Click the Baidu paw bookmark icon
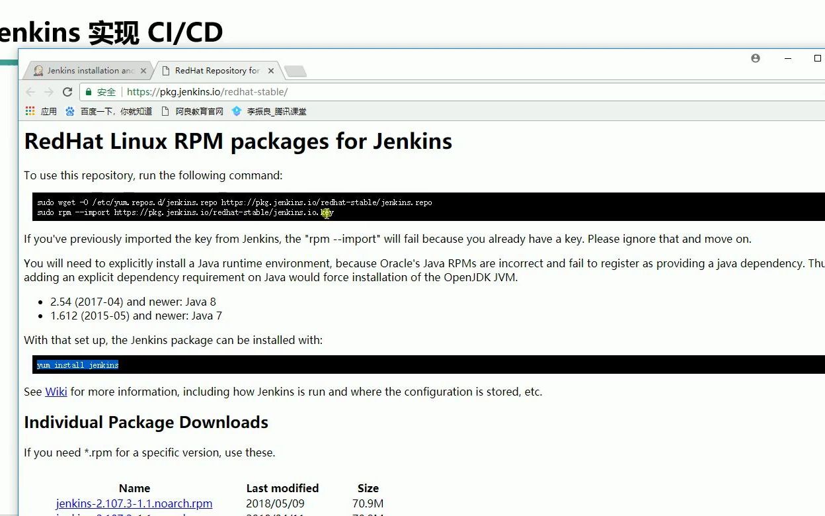825x516 pixels. click(69, 111)
